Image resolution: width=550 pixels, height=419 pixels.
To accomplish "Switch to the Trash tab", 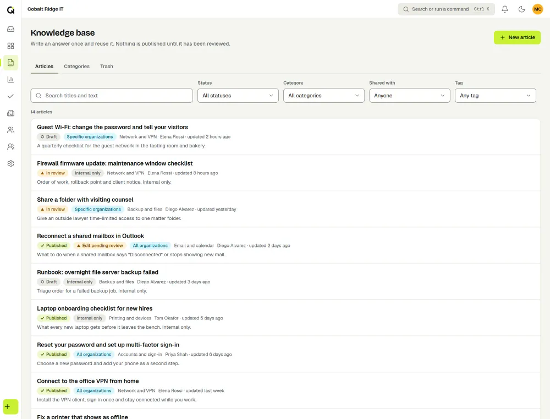I will 107,67.
